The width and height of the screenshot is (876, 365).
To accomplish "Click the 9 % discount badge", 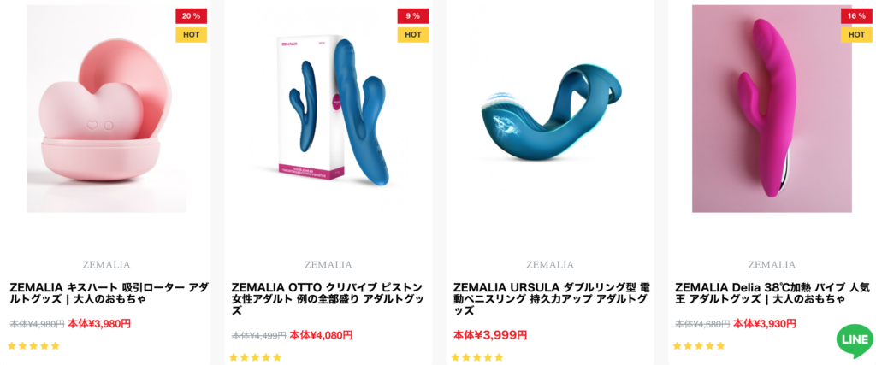I will (413, 16).
